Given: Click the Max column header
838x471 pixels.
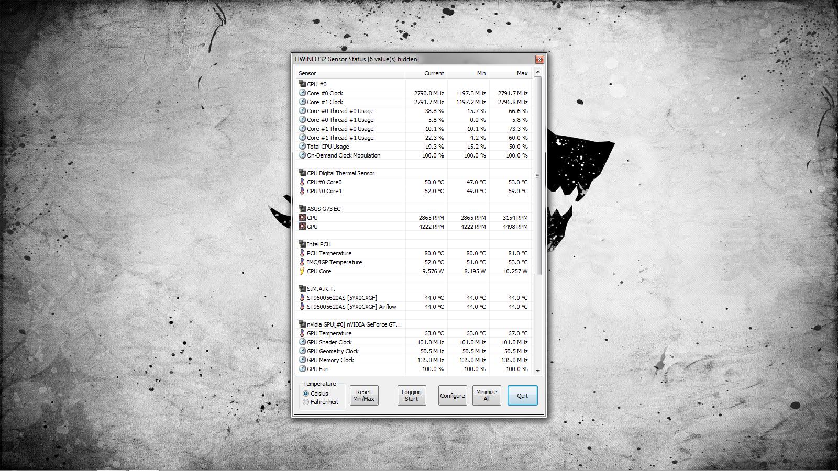Looking at the screenshot, I should pos(510,73).
